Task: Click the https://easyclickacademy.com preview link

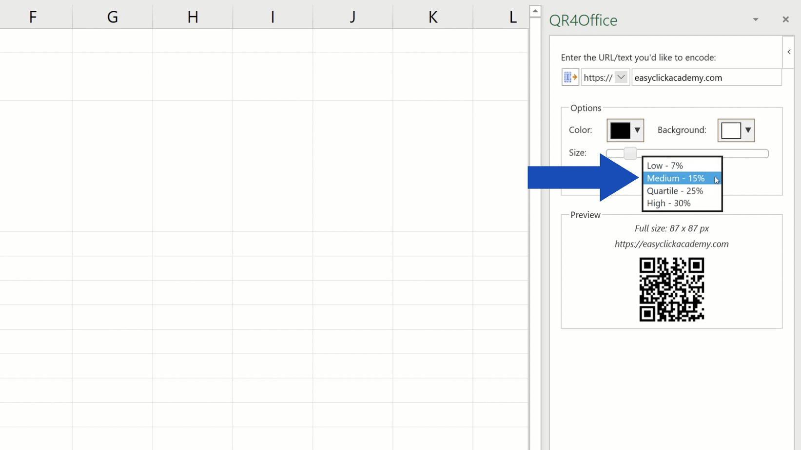Action: click(x=671, y=244)
